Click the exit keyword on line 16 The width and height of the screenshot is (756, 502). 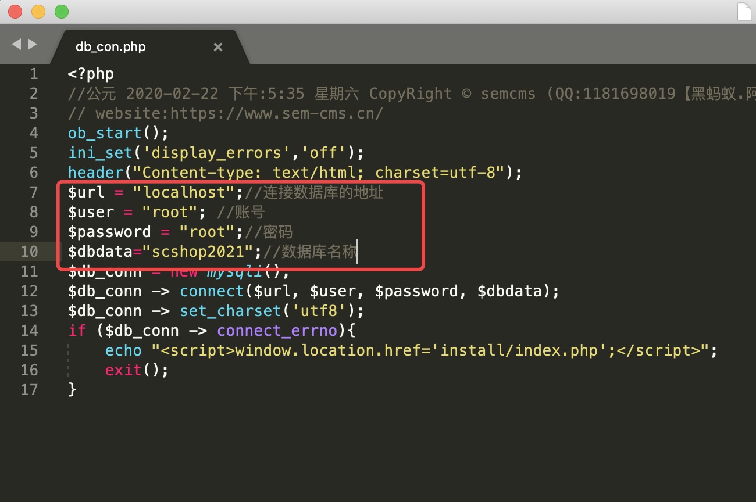[123, 370]
